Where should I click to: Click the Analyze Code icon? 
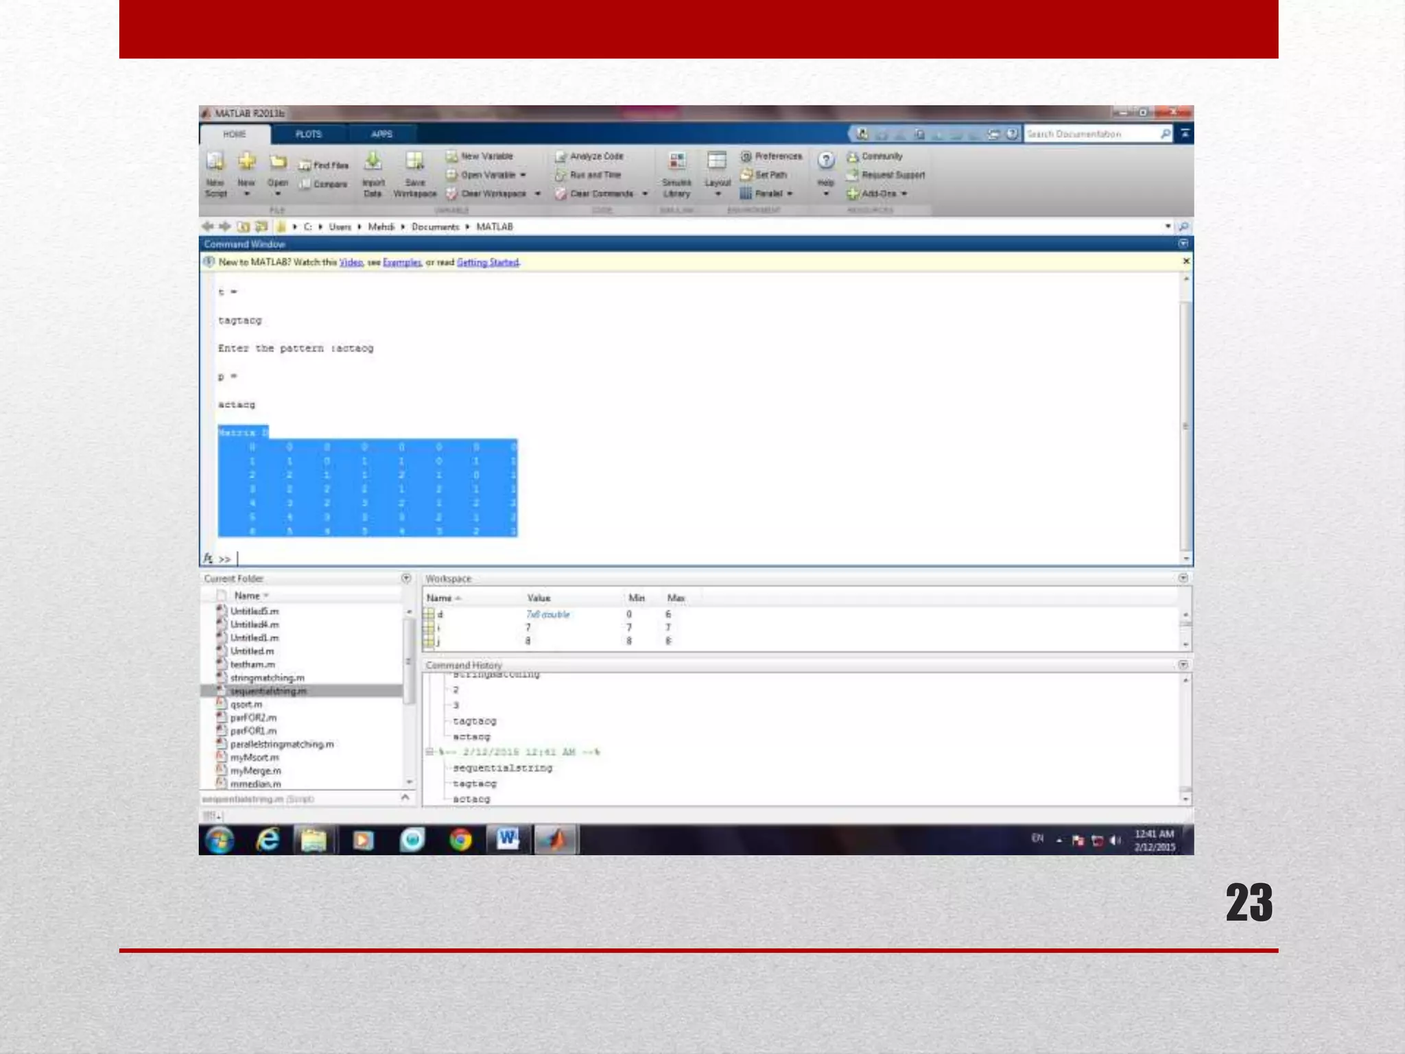coord(560,157)
